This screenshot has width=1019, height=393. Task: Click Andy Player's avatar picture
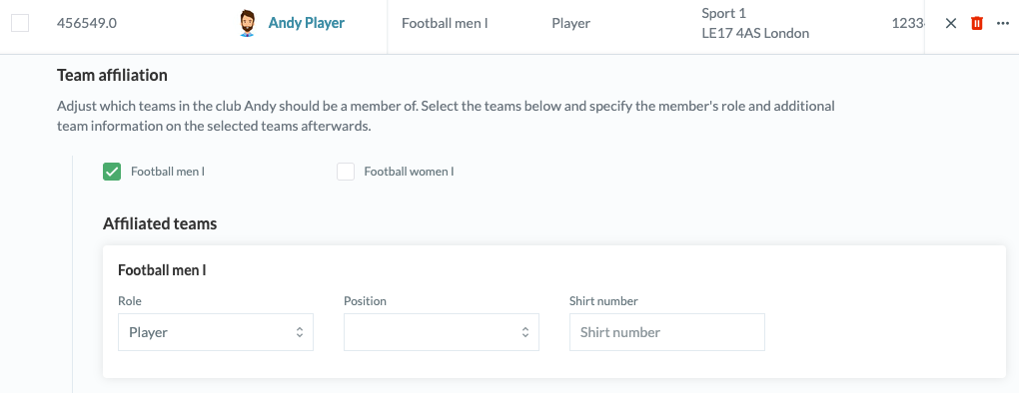point(247,23)
